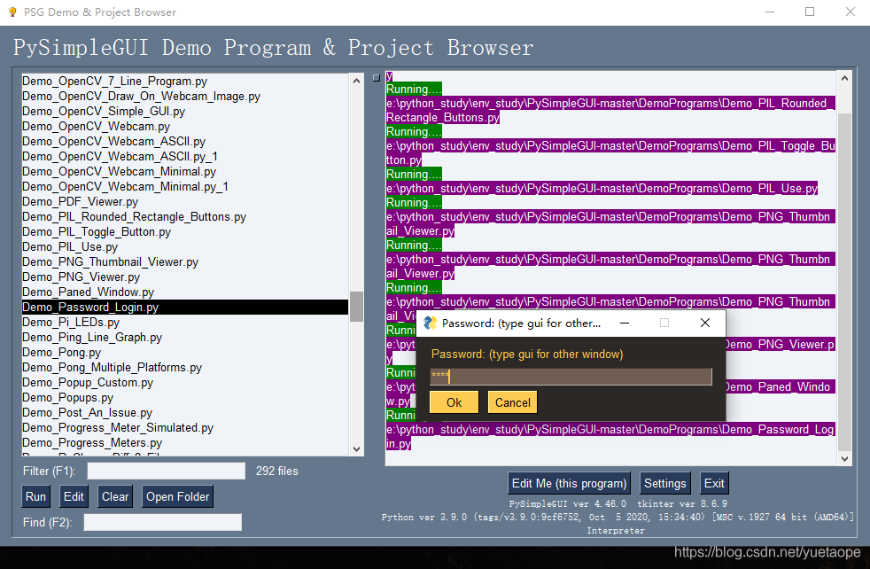
Task: Click output path ending Demo_PIL_Use.py
Action: click(x=602, y=188)
